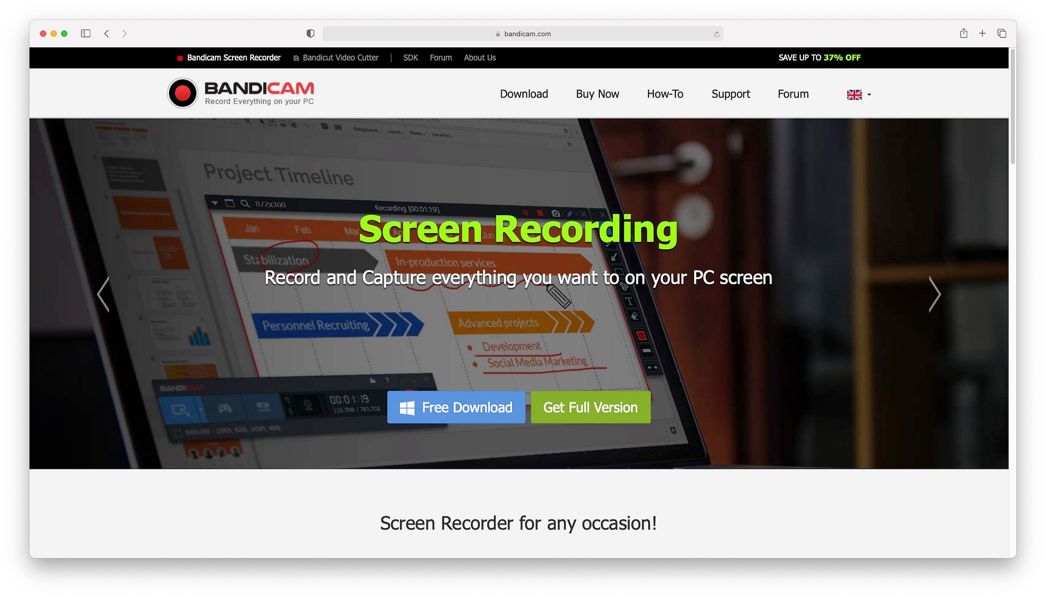The width and height of the screenshot is (1046, 597).
Task: Open the How-To menu item
Action: [x=665, y=94]
